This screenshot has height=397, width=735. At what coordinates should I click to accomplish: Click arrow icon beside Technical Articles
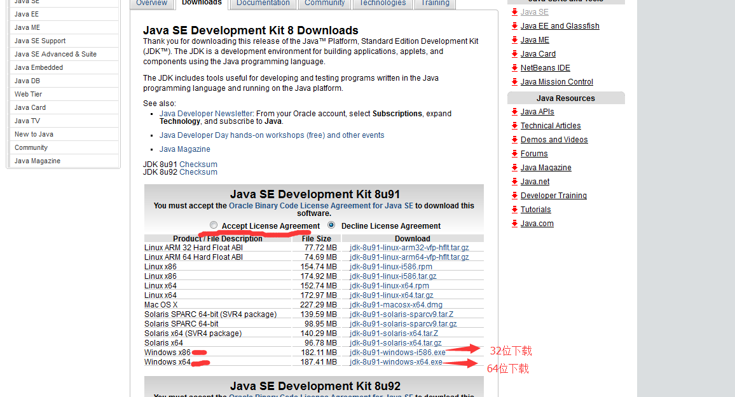tap(514, 126)
